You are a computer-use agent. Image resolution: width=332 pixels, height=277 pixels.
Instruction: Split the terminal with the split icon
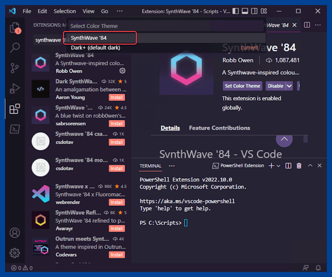(x=288, y=165)
